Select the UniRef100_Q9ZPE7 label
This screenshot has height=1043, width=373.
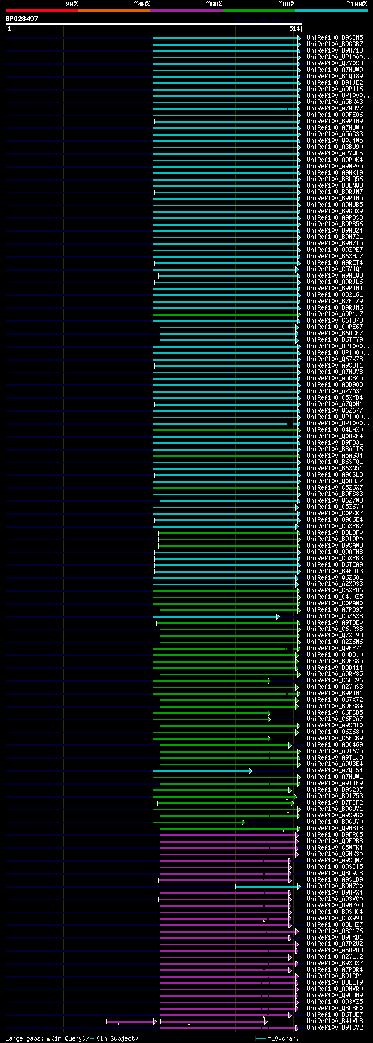335,250
